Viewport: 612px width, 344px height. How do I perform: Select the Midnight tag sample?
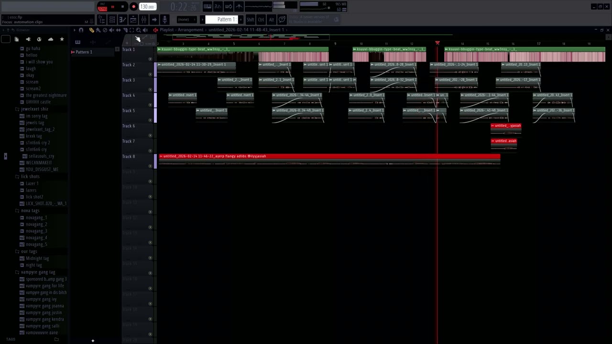click(37, 258)
